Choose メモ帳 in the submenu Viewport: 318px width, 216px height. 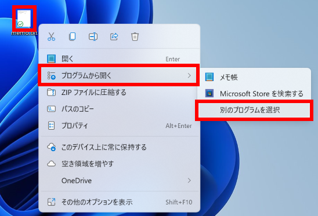coord(254,77)
